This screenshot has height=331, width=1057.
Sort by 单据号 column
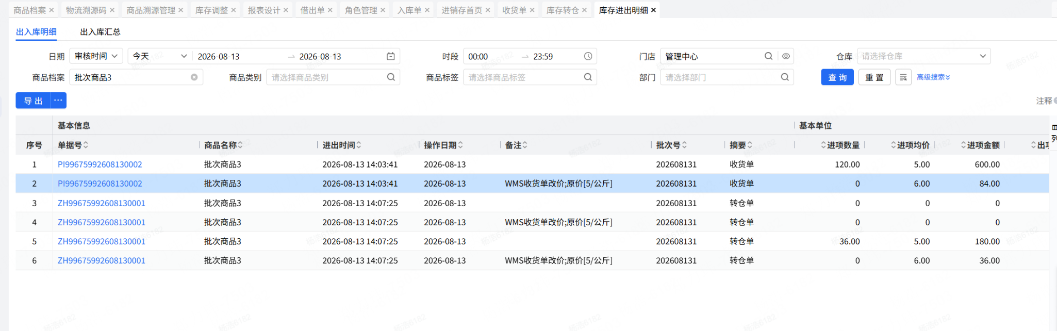(86, 145)
